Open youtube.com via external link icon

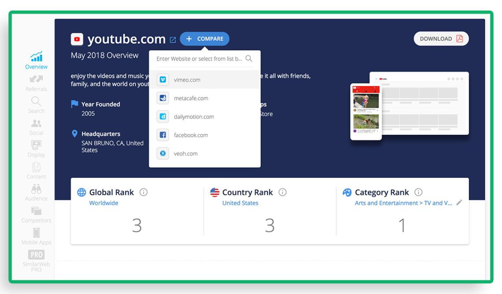point(173,40)
